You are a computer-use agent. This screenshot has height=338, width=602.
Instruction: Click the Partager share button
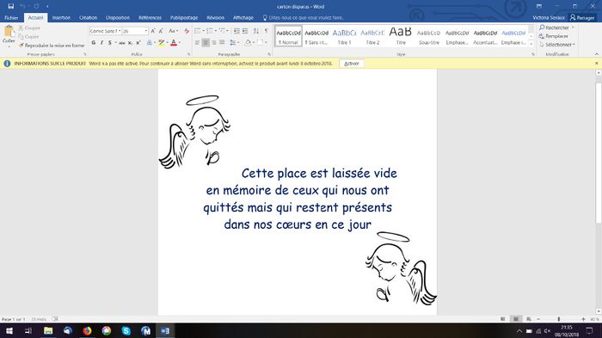tap(582, 18)
